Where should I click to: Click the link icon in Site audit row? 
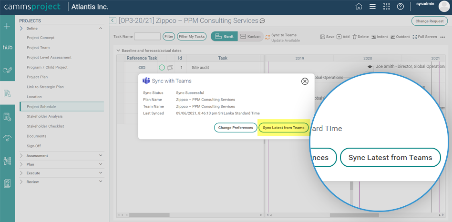[142, 68]
